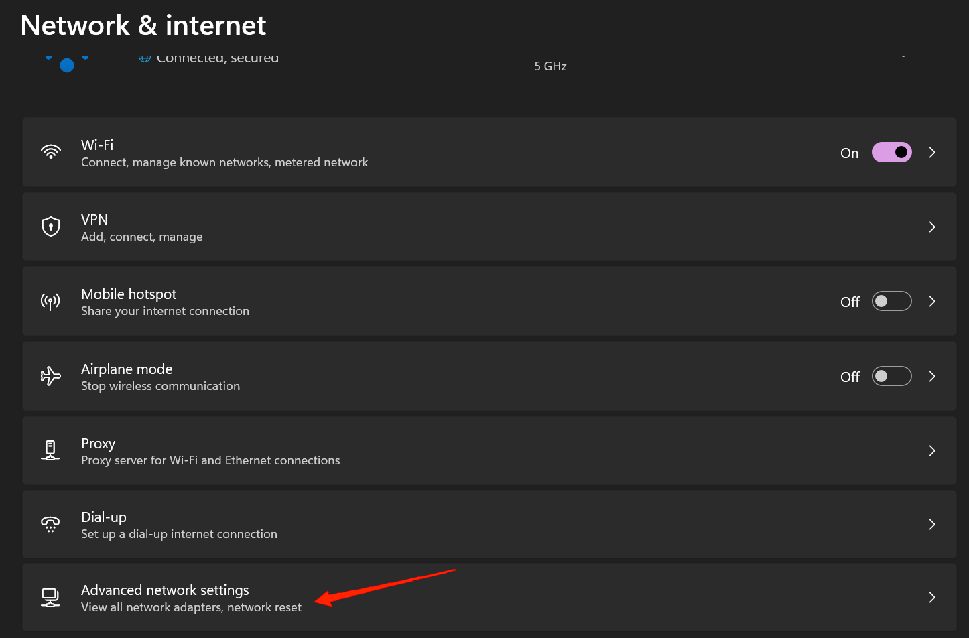Enable the Mobile hotspot toggle
Screen dimensions: 969x638
pyautogui.click(x=891, y=302)
